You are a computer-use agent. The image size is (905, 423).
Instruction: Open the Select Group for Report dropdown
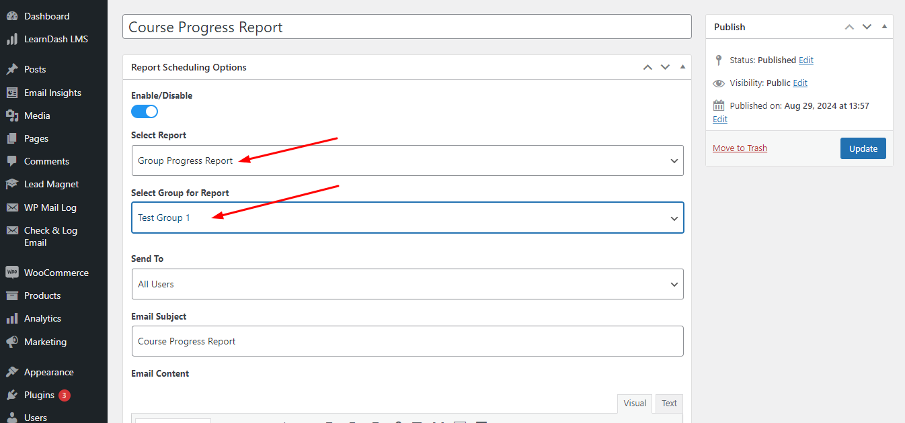(407, 218)
